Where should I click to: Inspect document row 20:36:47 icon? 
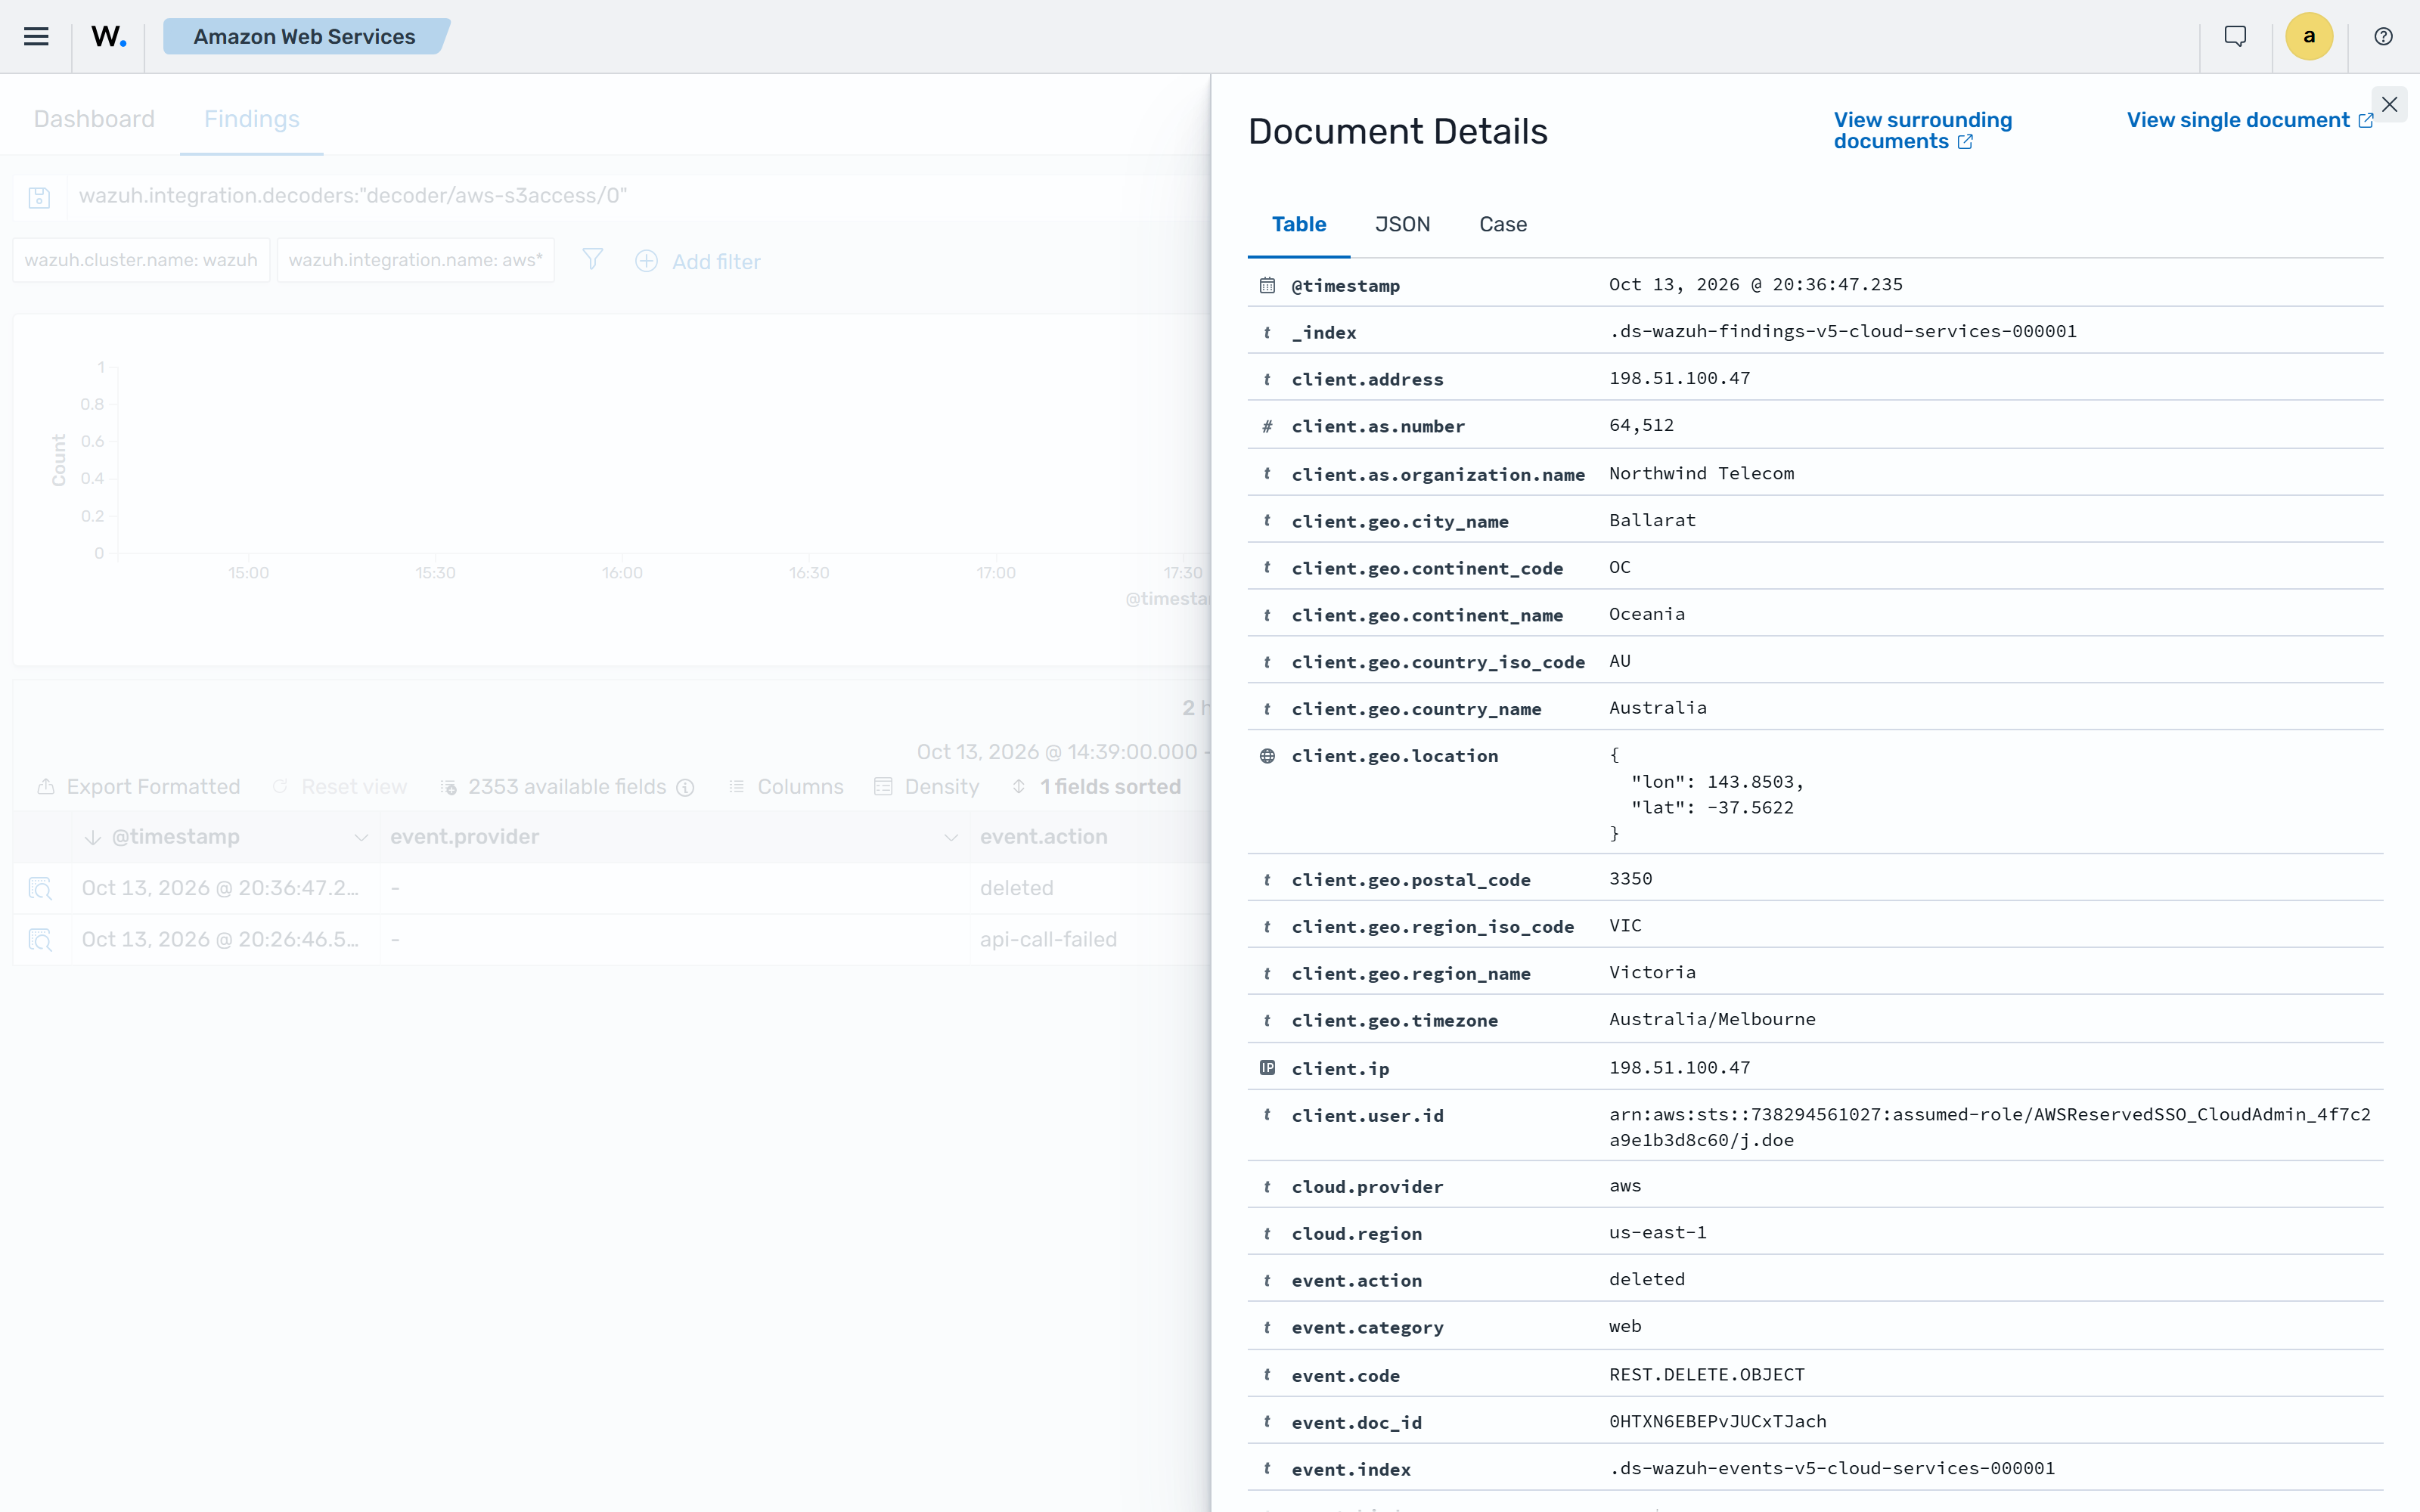coord(40,888)
